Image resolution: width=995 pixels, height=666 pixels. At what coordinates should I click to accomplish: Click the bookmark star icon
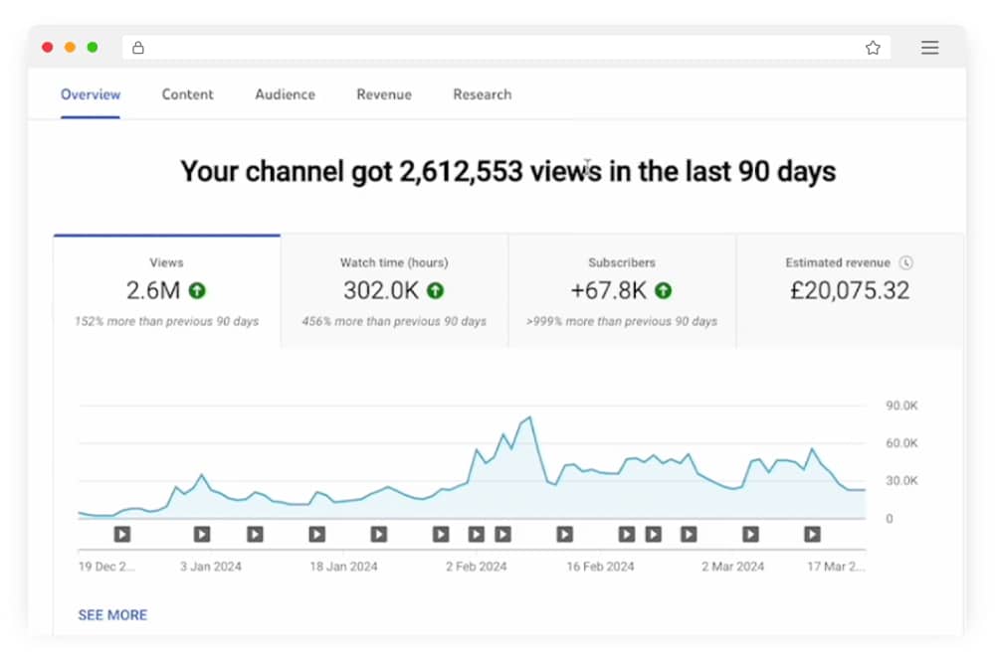tap(873, 48)
